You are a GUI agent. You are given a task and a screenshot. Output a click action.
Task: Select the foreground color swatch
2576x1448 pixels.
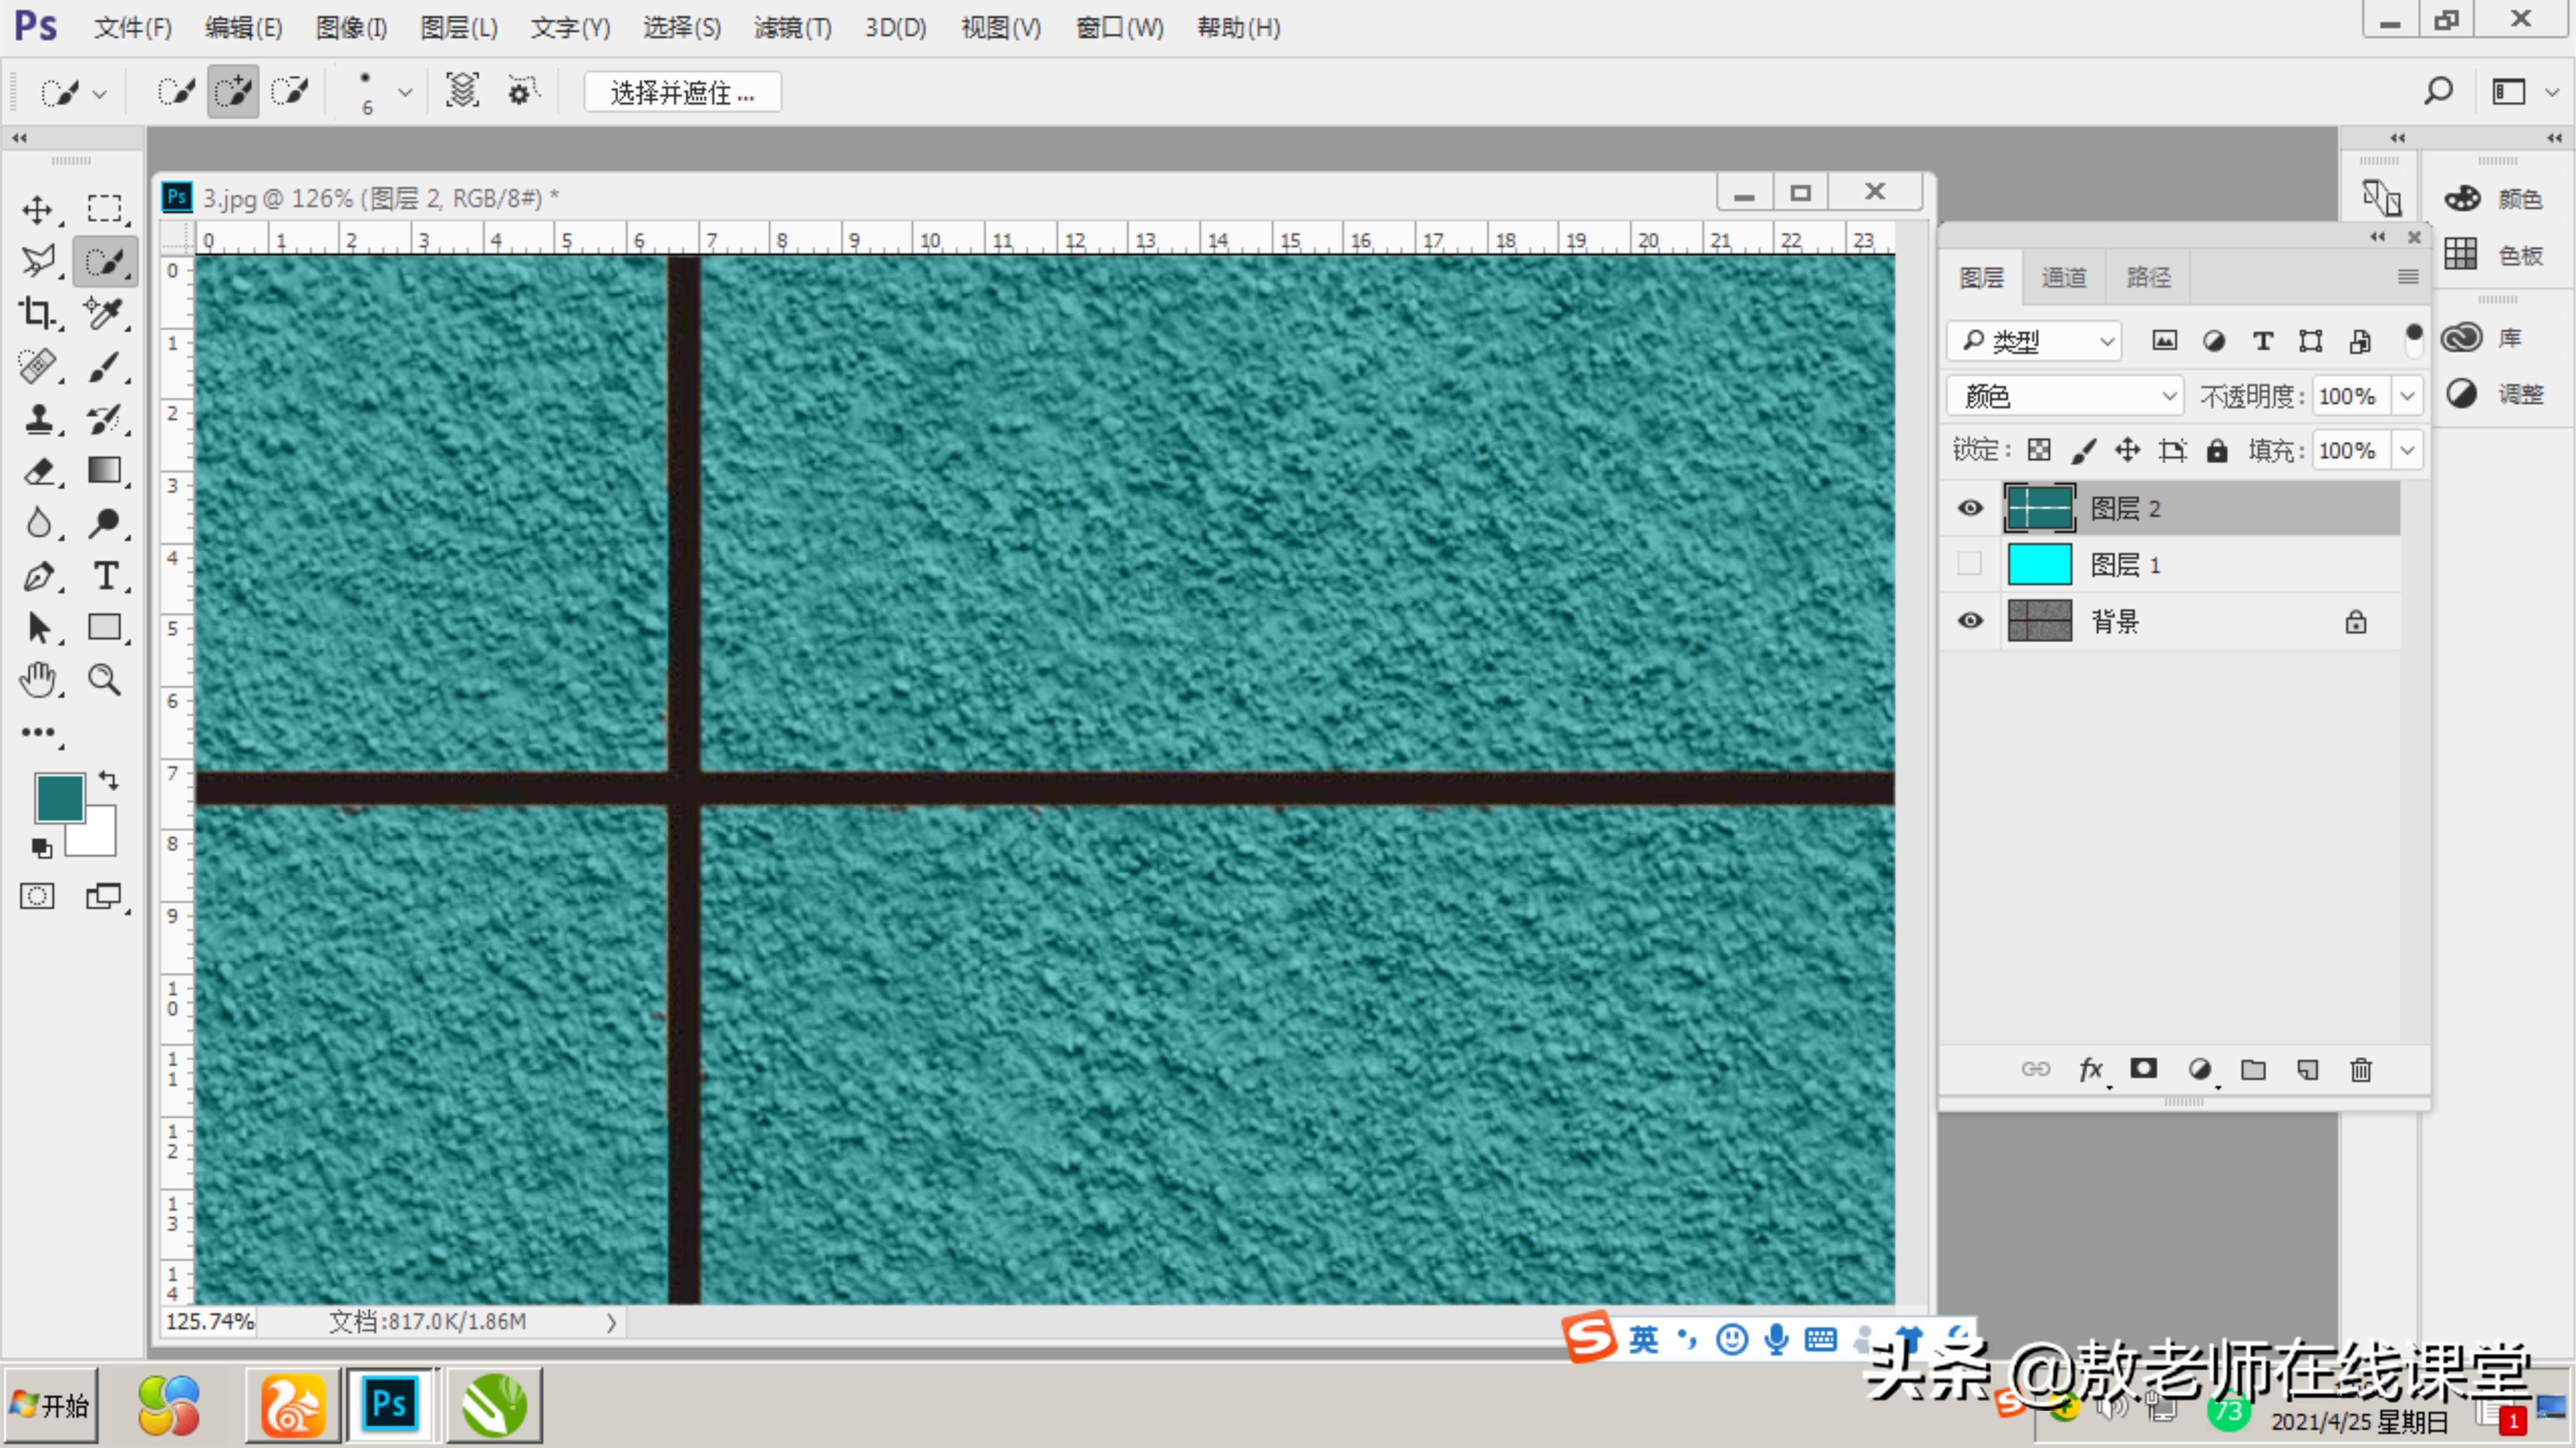coord(58,797)
